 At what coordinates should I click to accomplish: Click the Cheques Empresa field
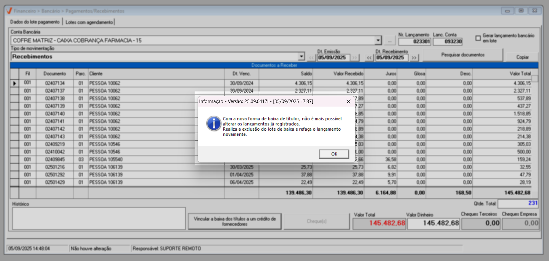click(520, 223)
